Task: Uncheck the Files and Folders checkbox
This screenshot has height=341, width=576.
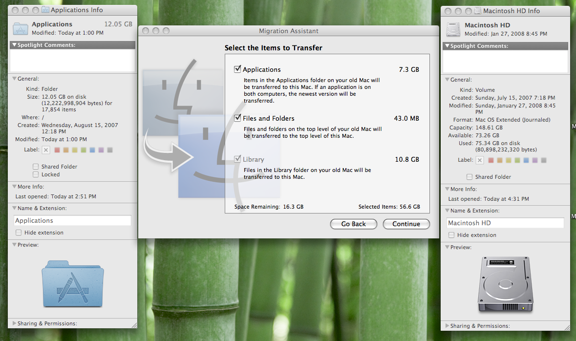Action: pos(237,118)
